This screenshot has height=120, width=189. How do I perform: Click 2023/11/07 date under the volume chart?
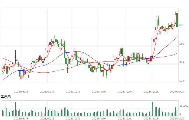pyautogui.click(x=99, y=119)
